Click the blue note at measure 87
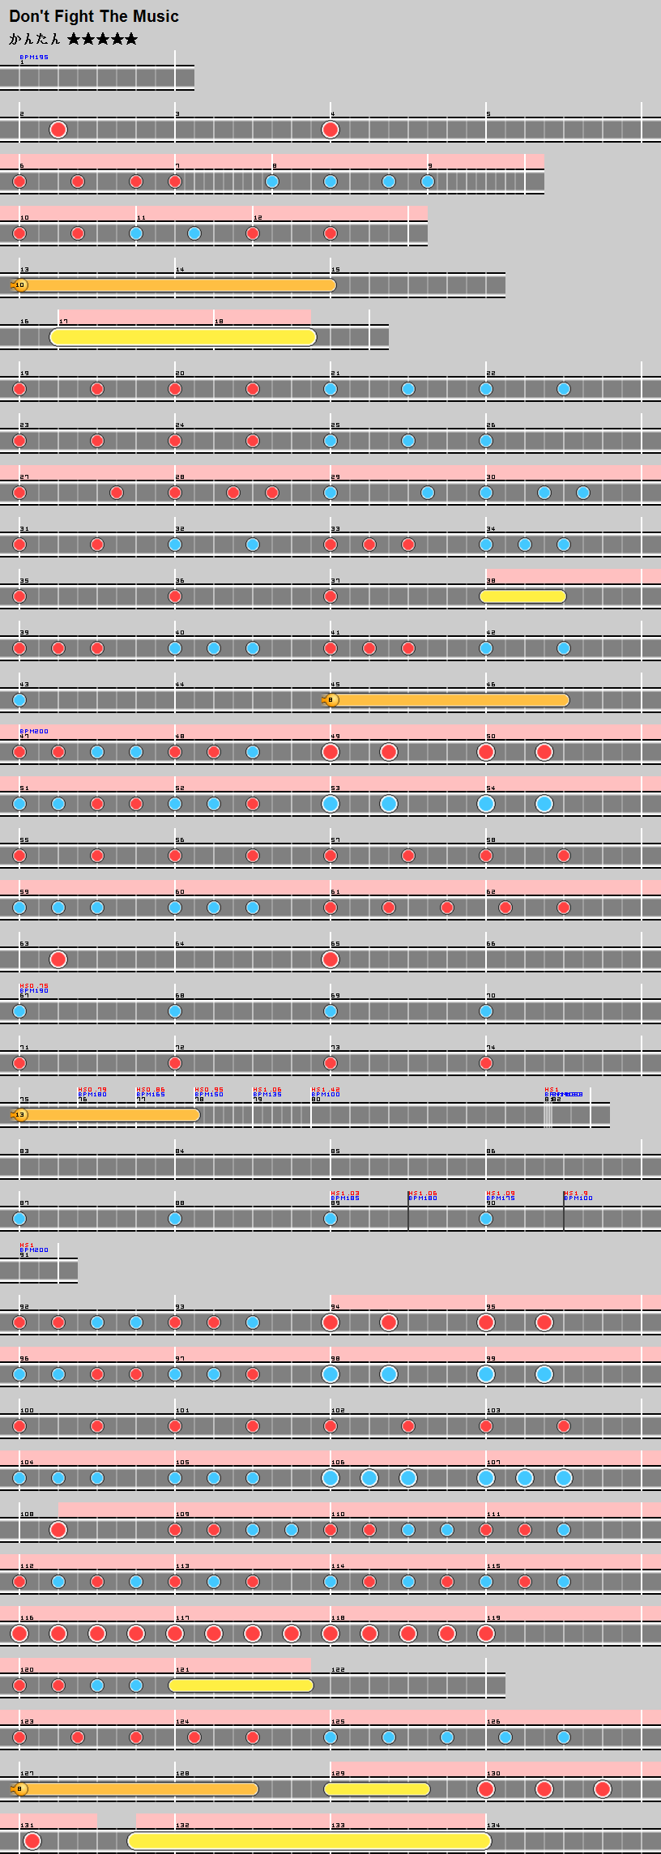The width and height of the screenshot is (661, 1854). [x=19, y=1219]
